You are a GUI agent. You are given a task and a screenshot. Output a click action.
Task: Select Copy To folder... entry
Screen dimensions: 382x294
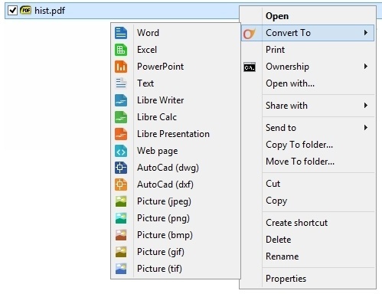(x=299, y=145)
